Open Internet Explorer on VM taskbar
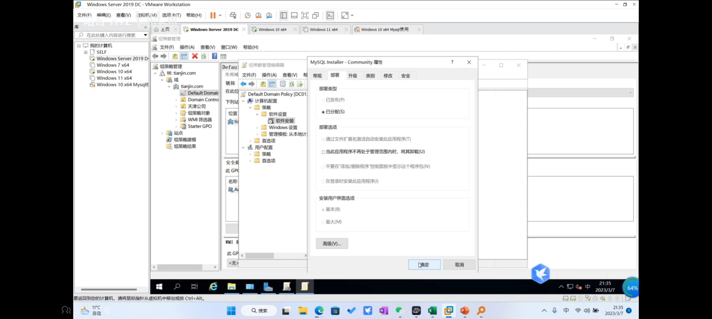712x319 pixels. tap(213, 287)
